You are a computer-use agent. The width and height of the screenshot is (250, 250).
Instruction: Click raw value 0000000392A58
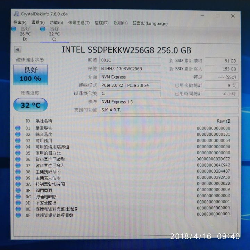pos(213,177)
